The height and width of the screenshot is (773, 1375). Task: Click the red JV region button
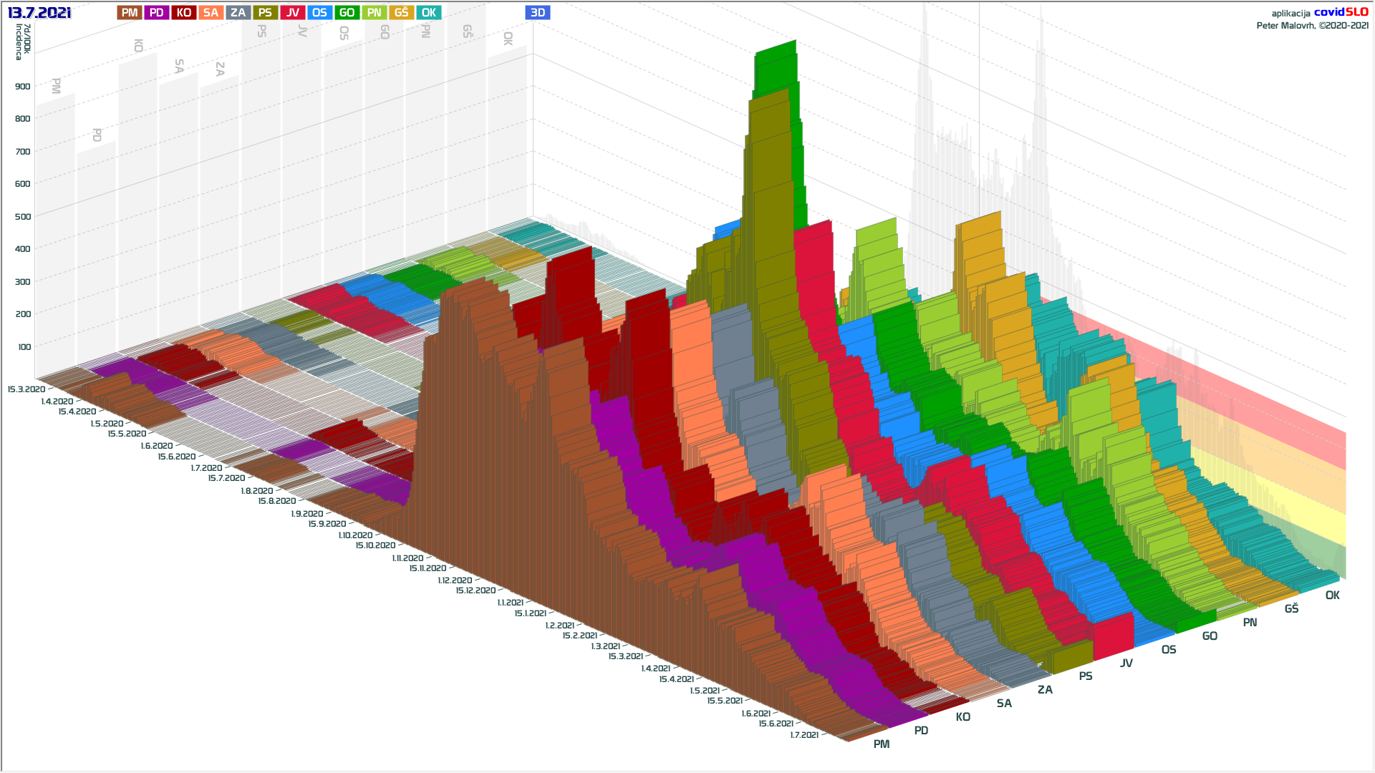click(293, 12)
